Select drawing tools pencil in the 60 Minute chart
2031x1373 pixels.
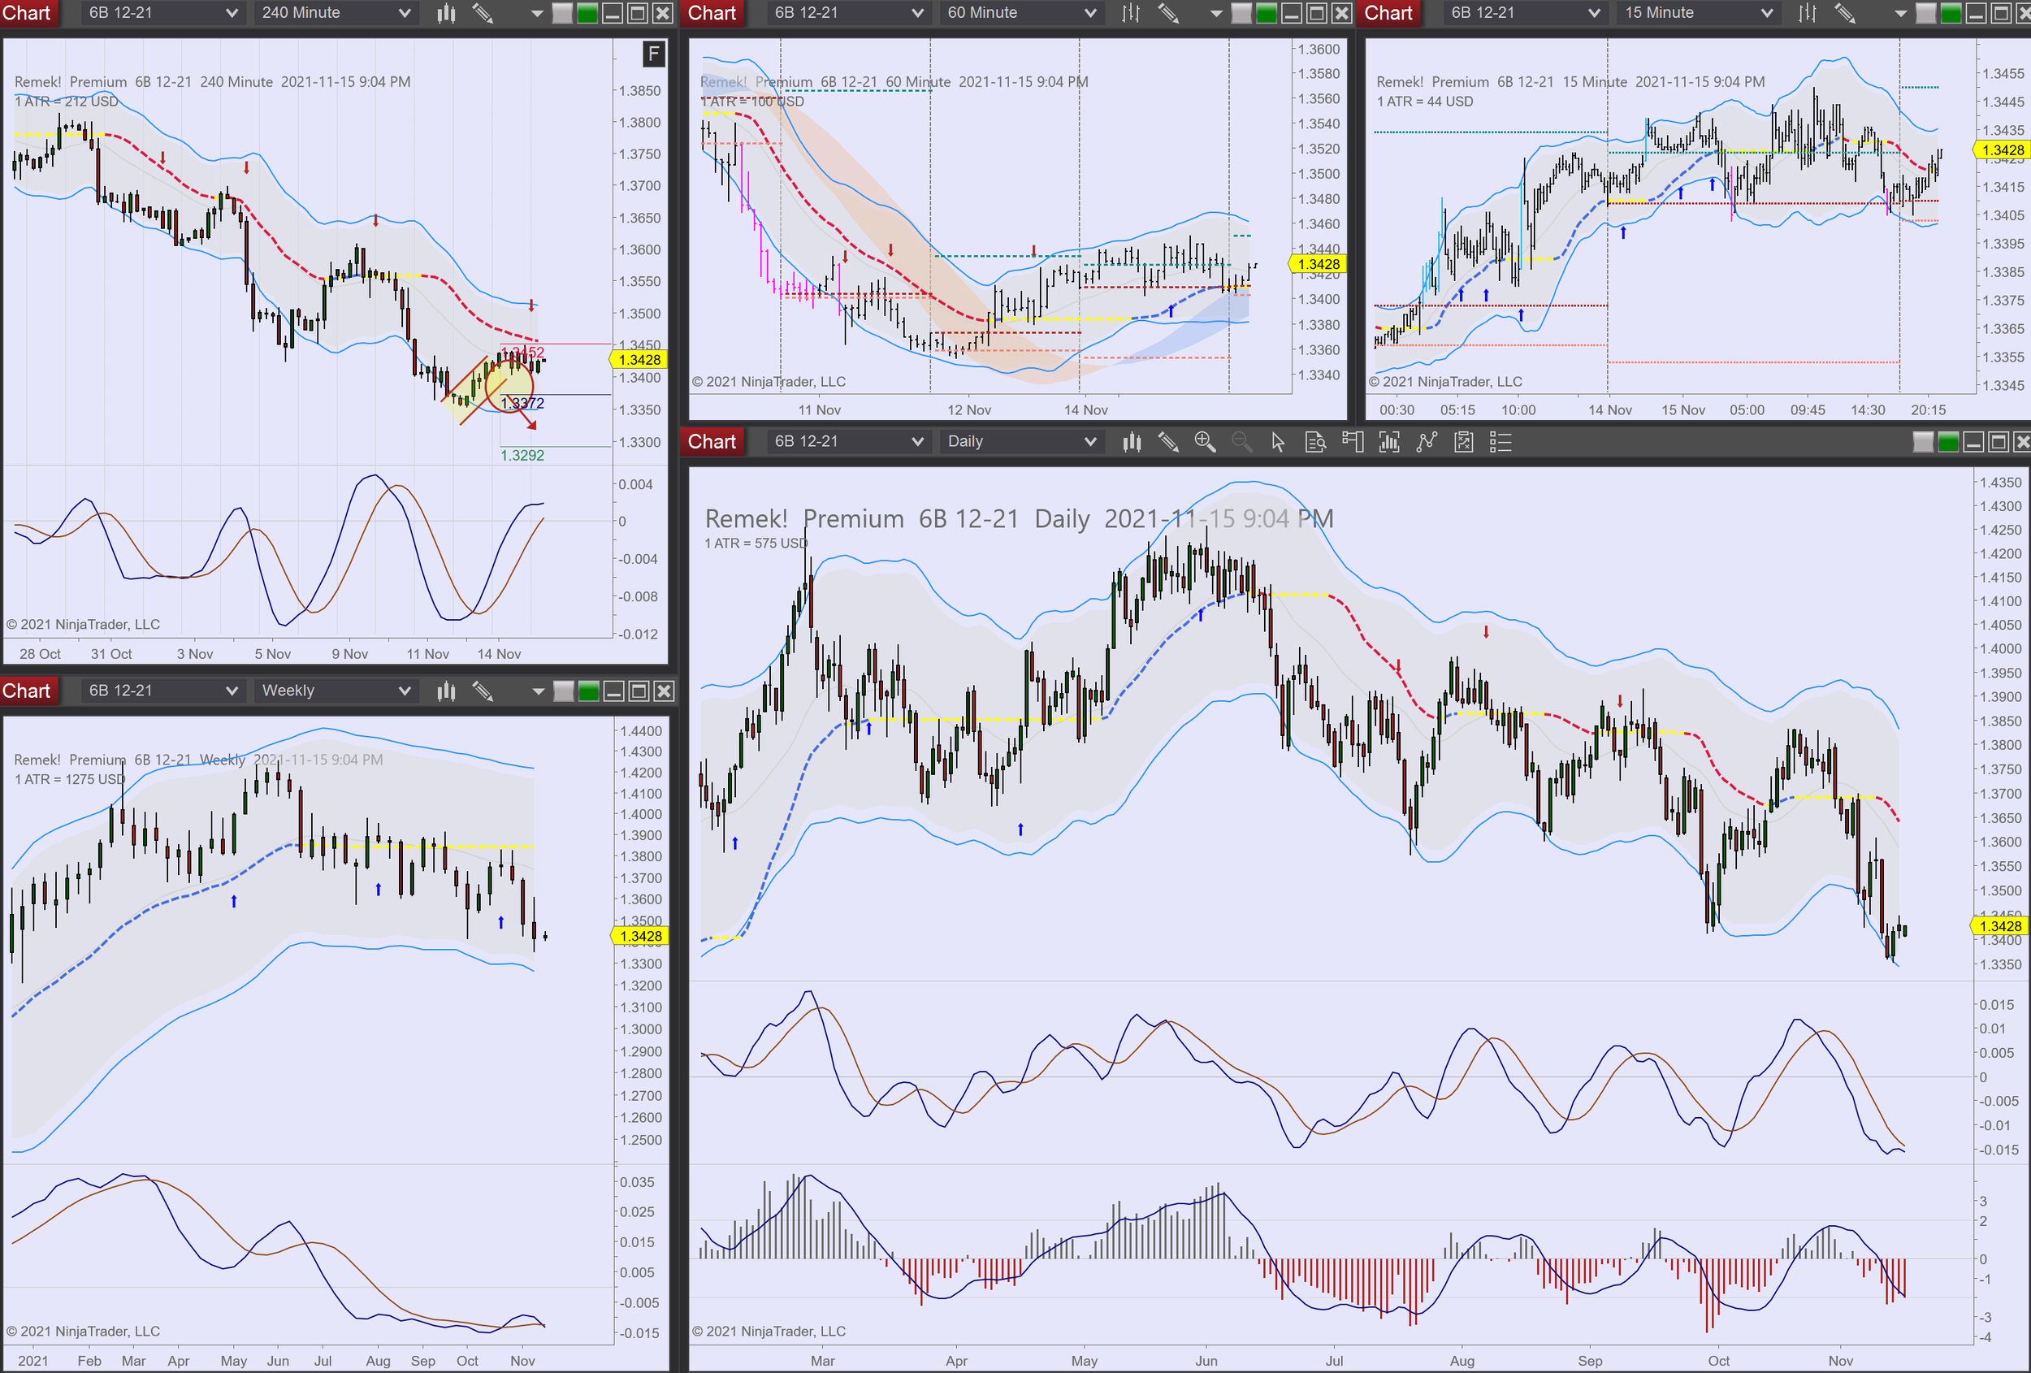(x=1168, y=13)
